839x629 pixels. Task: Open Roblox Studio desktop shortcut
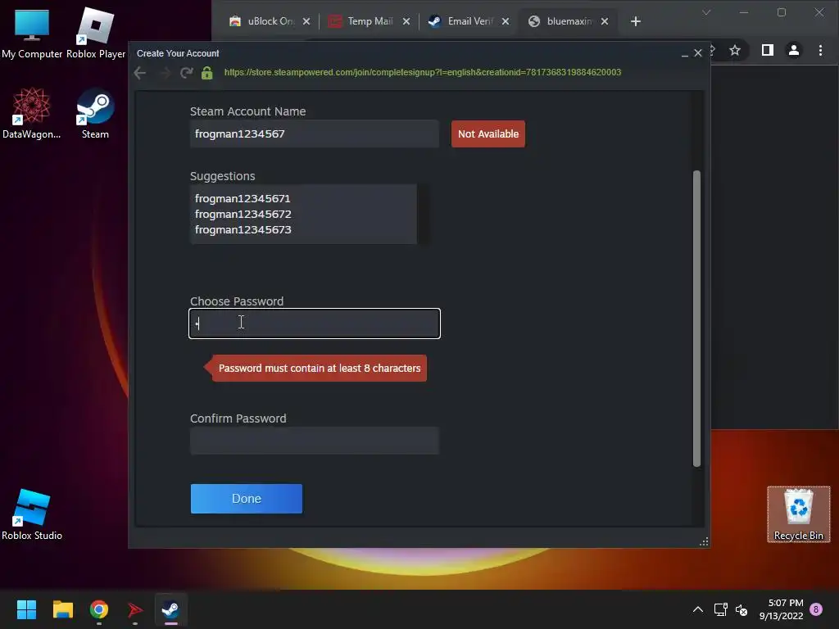click(32, 514)
